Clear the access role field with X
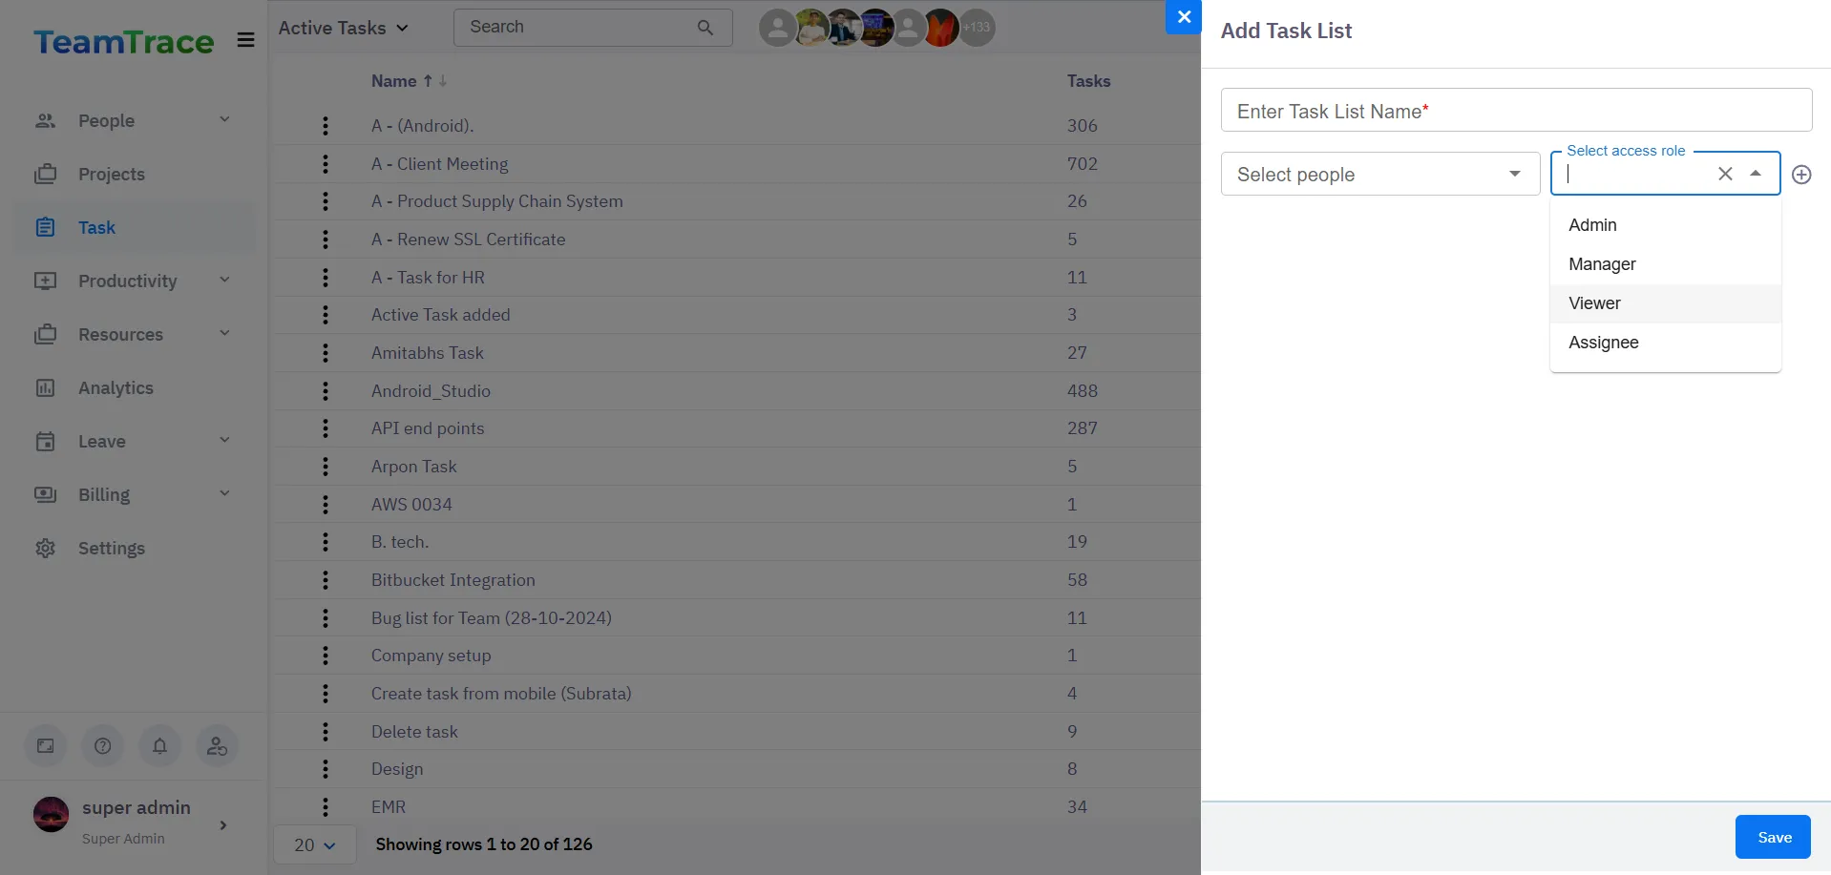The width and height of the screenshot is (1831, 875). 1724,174
